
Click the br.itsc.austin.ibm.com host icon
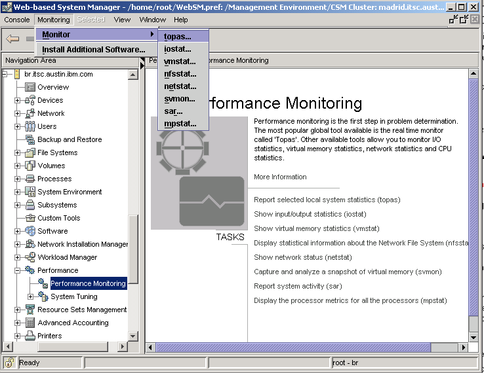tap(17, 74)
